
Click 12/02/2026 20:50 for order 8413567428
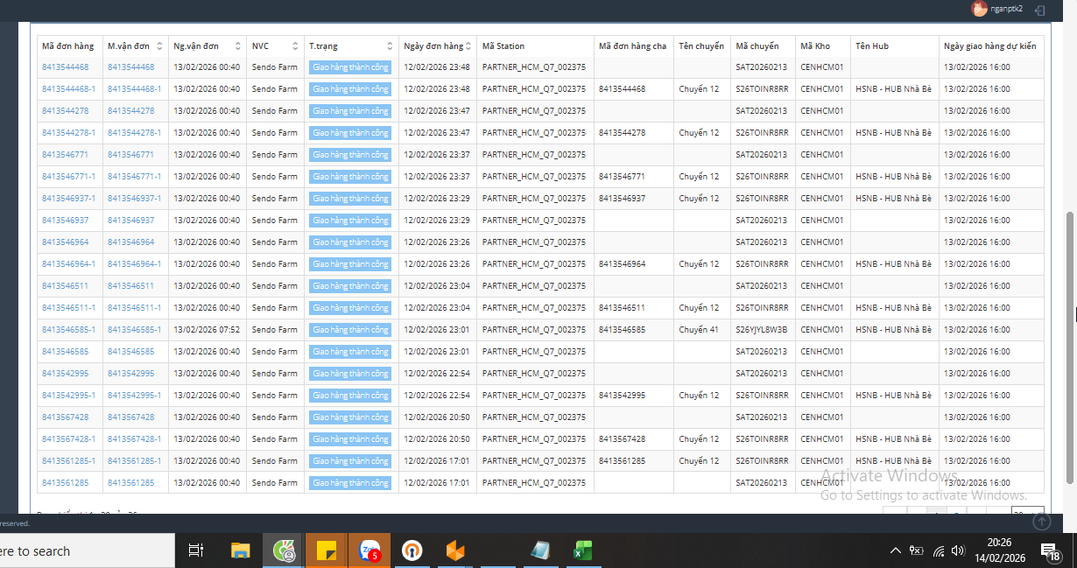pos(437,417)
